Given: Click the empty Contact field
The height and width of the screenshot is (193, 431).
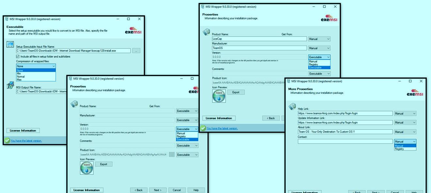Looking at the screenshot, I should [345, 141].
